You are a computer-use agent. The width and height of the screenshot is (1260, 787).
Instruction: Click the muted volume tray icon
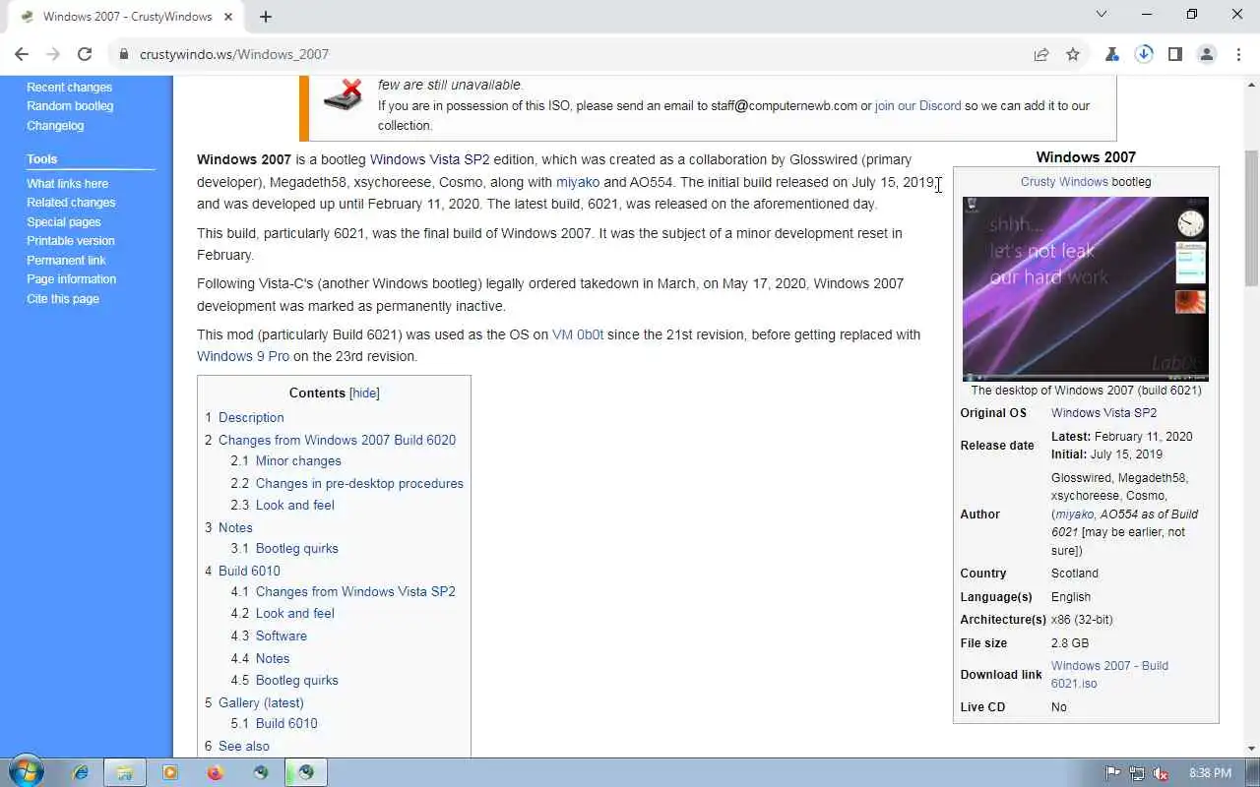pyautogui.click(x=1161, y=773)
